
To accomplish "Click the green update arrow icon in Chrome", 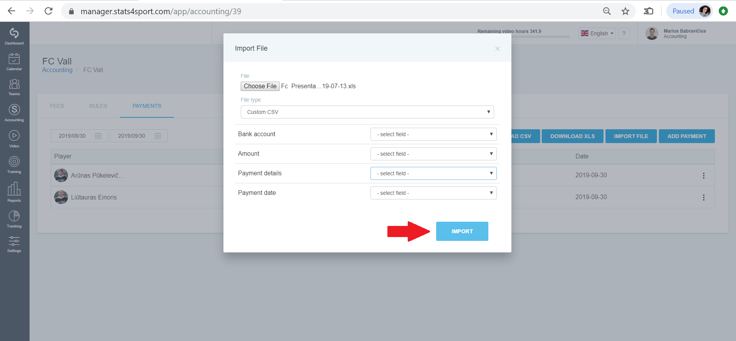I will [723, 11].
